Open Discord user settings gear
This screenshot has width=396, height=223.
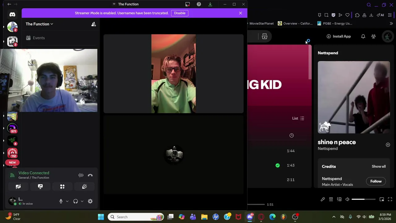click(x=90, y=201)
